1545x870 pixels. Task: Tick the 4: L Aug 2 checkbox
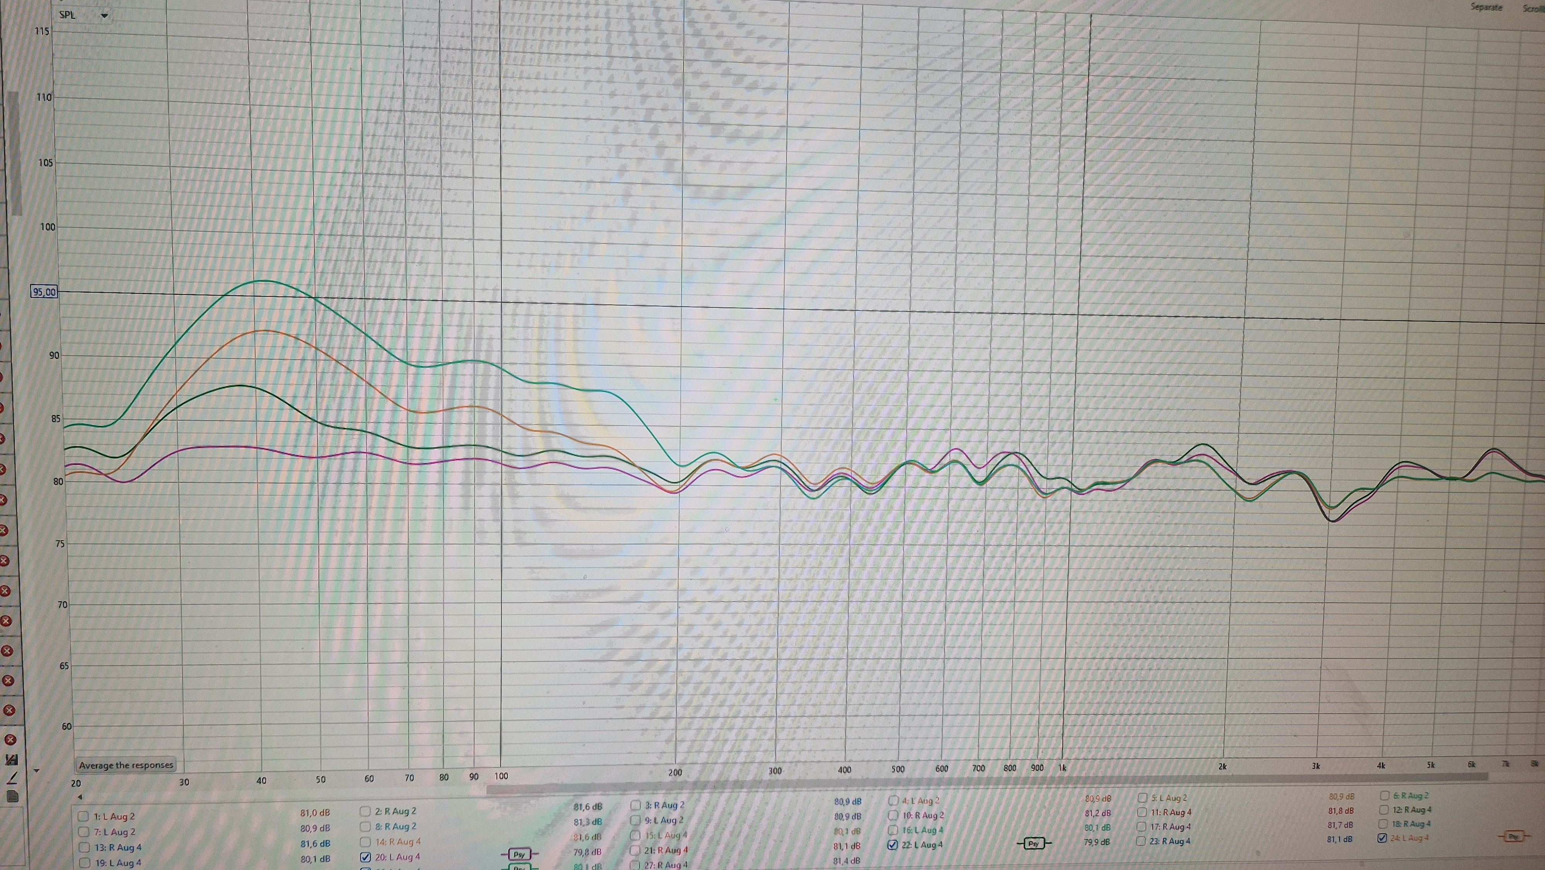tap(893, 800)
